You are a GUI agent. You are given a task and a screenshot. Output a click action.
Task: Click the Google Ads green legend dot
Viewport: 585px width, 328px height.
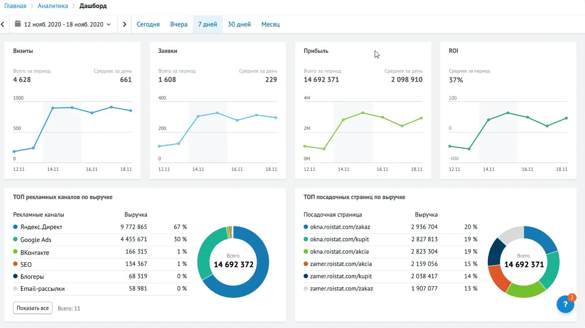(15, 240)
